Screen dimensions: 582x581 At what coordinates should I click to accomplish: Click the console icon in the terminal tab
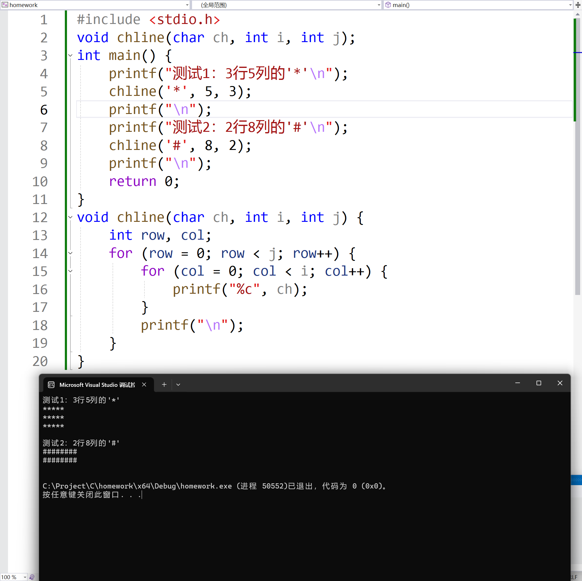coord(51,385)
